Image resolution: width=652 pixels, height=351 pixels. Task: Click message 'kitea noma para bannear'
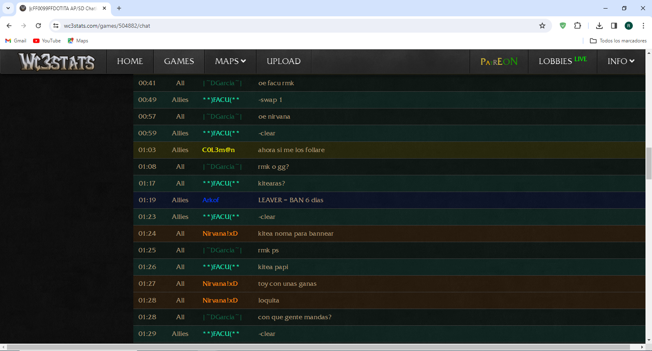[296, 234]
